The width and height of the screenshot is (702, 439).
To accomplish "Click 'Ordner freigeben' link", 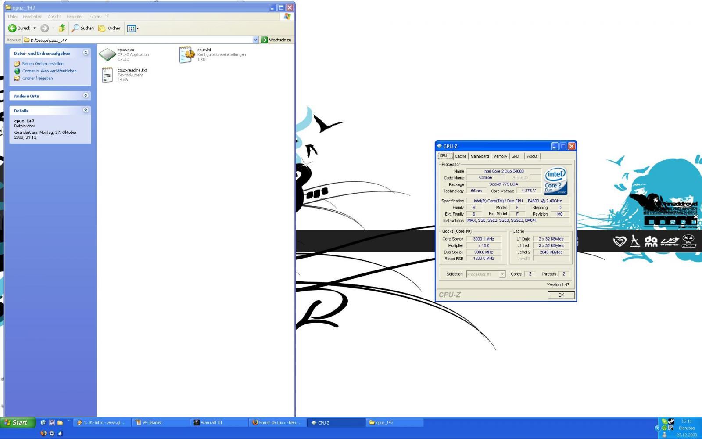I will click(38, 79).
